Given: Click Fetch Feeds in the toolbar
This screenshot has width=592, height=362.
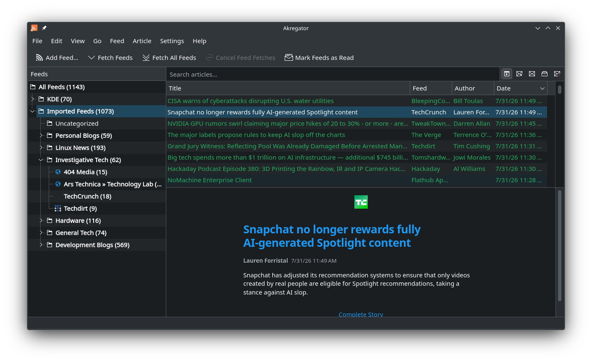Looking at the screenshot, I should click(110, 58).
